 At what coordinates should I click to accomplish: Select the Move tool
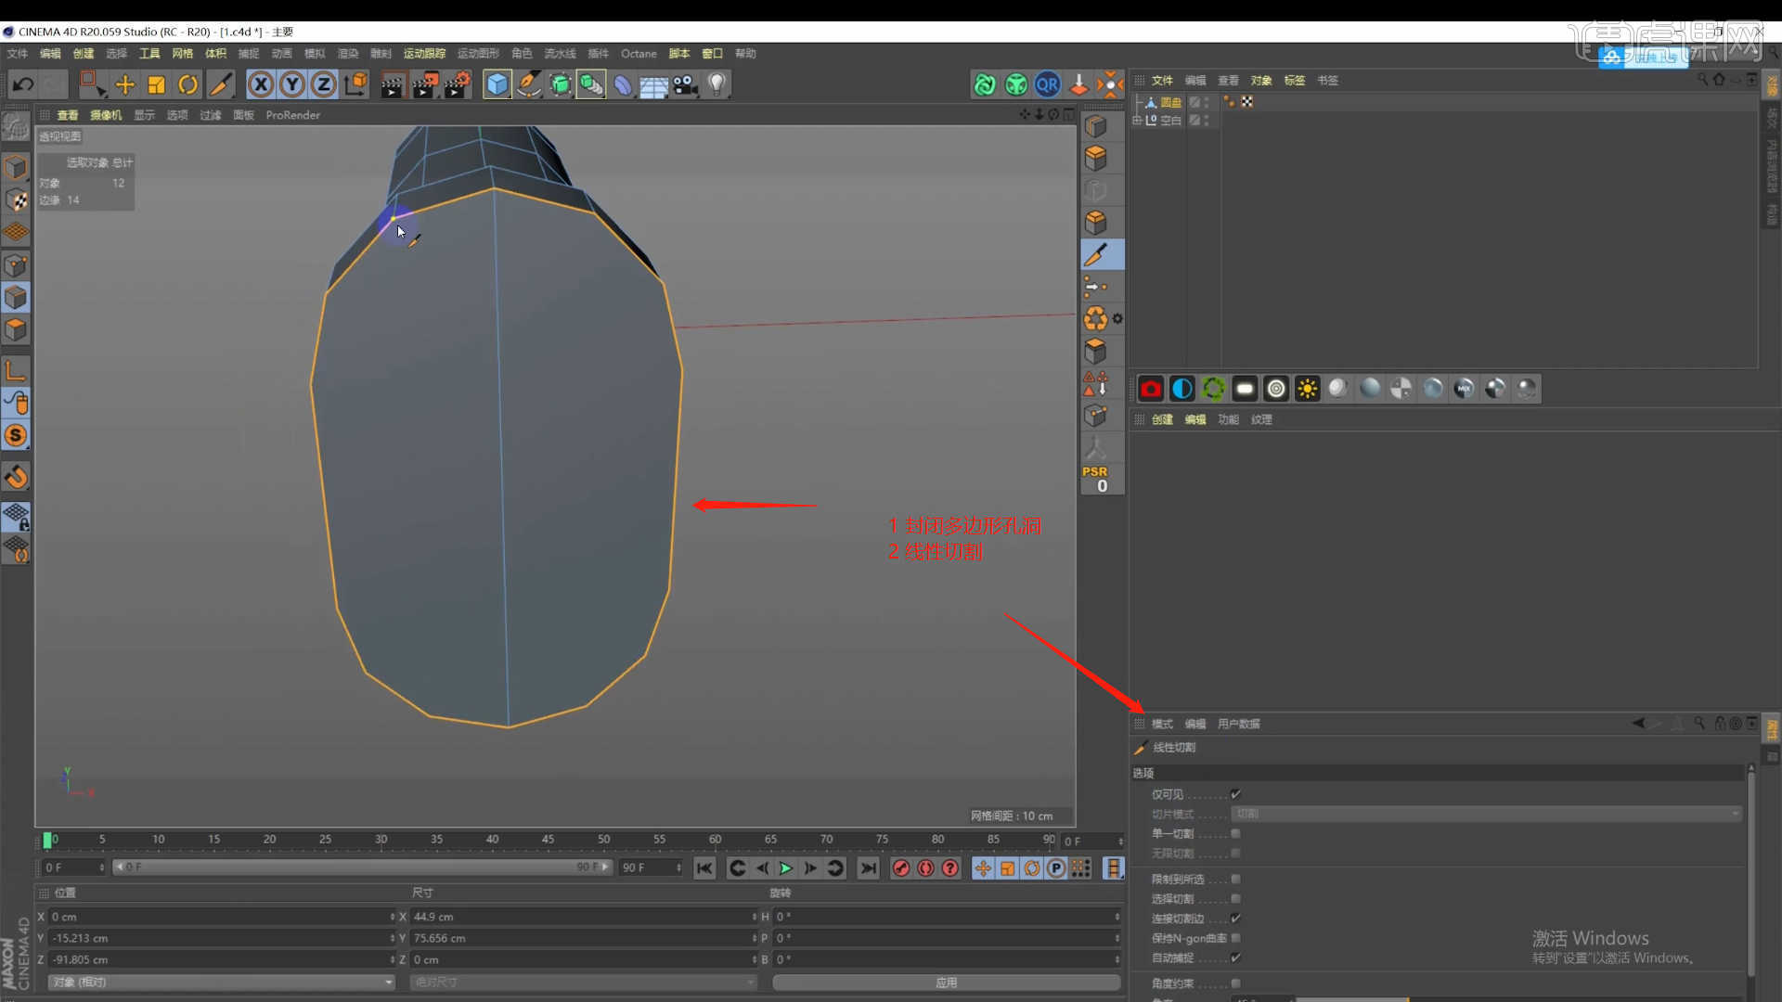(x=125, y=85)
